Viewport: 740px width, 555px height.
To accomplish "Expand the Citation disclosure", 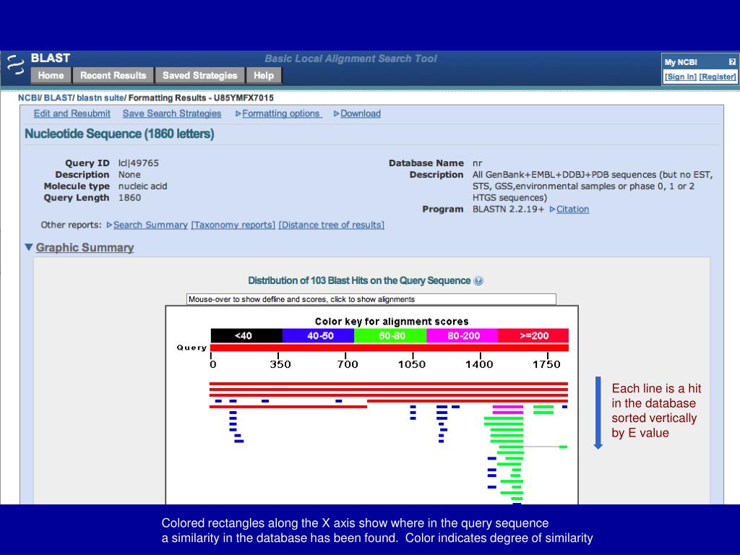I will (569, 209).
